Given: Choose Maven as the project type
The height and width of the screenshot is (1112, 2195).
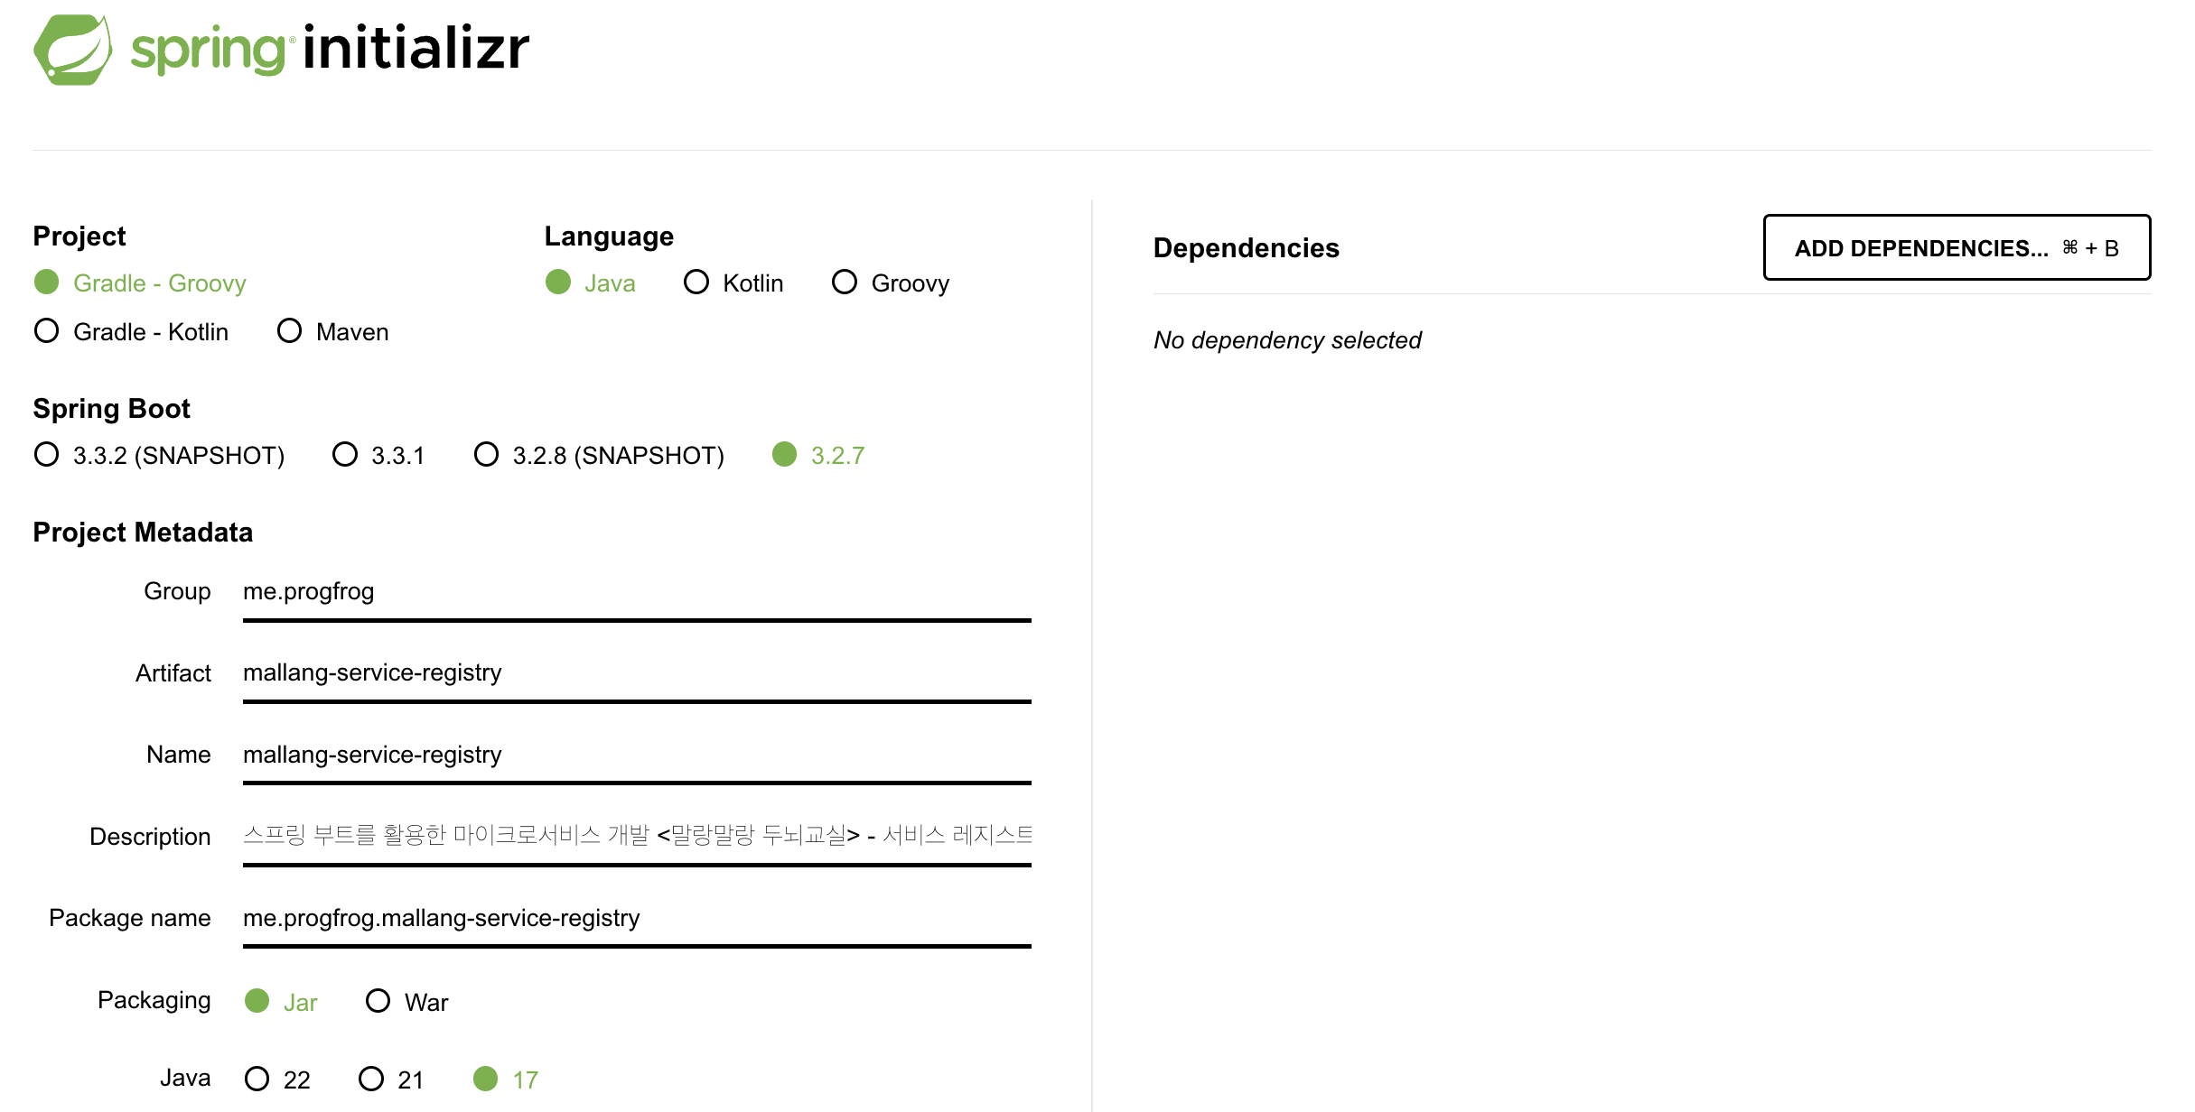Looking at the screenshot, I should [x=289, y=331].
